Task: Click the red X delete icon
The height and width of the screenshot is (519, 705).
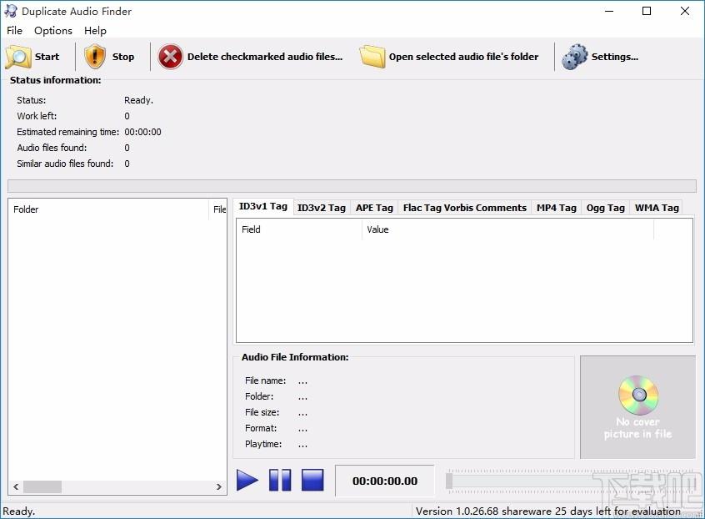Action: pyautogui.click(x=170, y=57)
